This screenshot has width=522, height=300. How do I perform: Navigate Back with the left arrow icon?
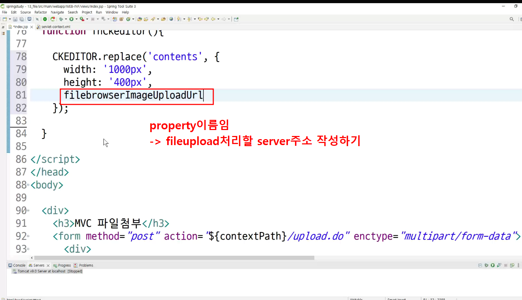click(x=213, y=19)
